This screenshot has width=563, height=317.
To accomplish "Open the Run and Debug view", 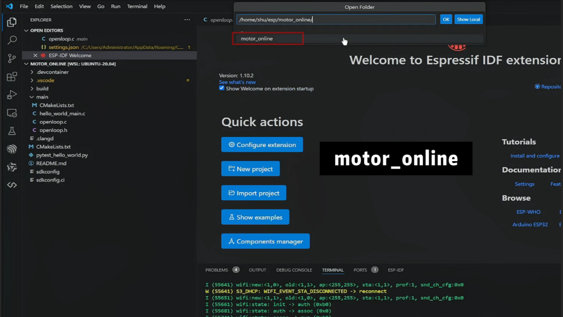I will [11, 95].
